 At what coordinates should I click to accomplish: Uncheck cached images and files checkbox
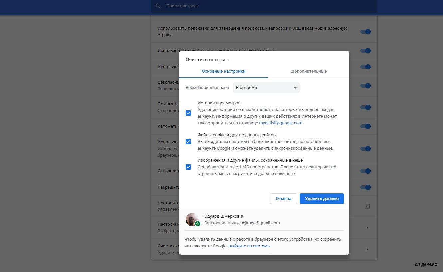point(188,167)
